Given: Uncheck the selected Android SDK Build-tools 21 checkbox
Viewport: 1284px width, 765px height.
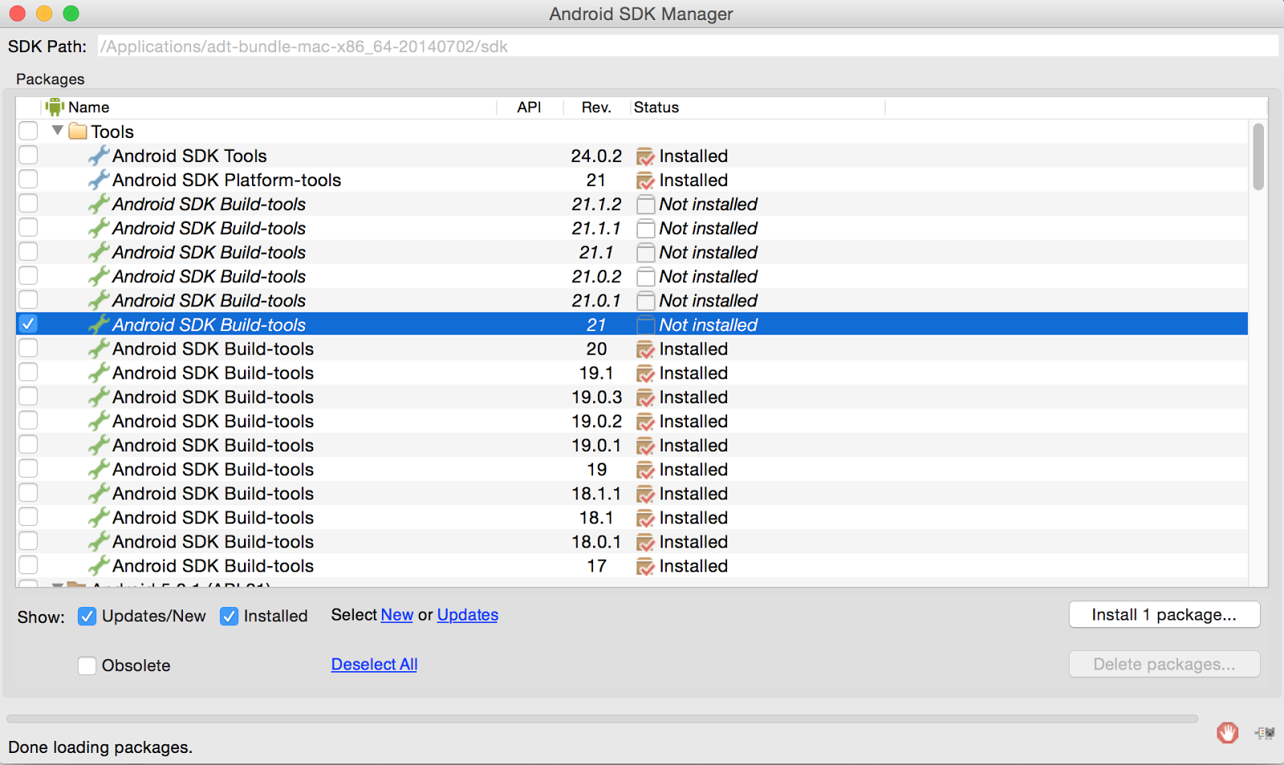Looking at the screenshot, I should tap(27, 324).
